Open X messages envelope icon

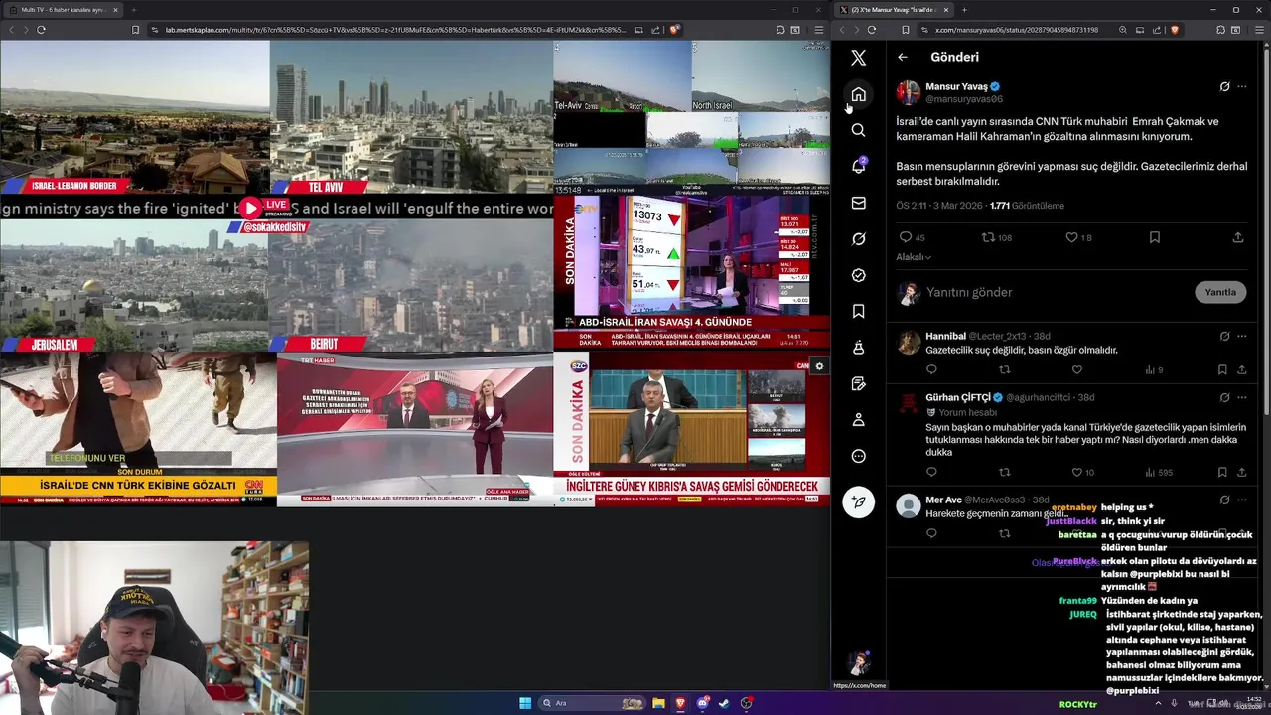click(858, 203)
